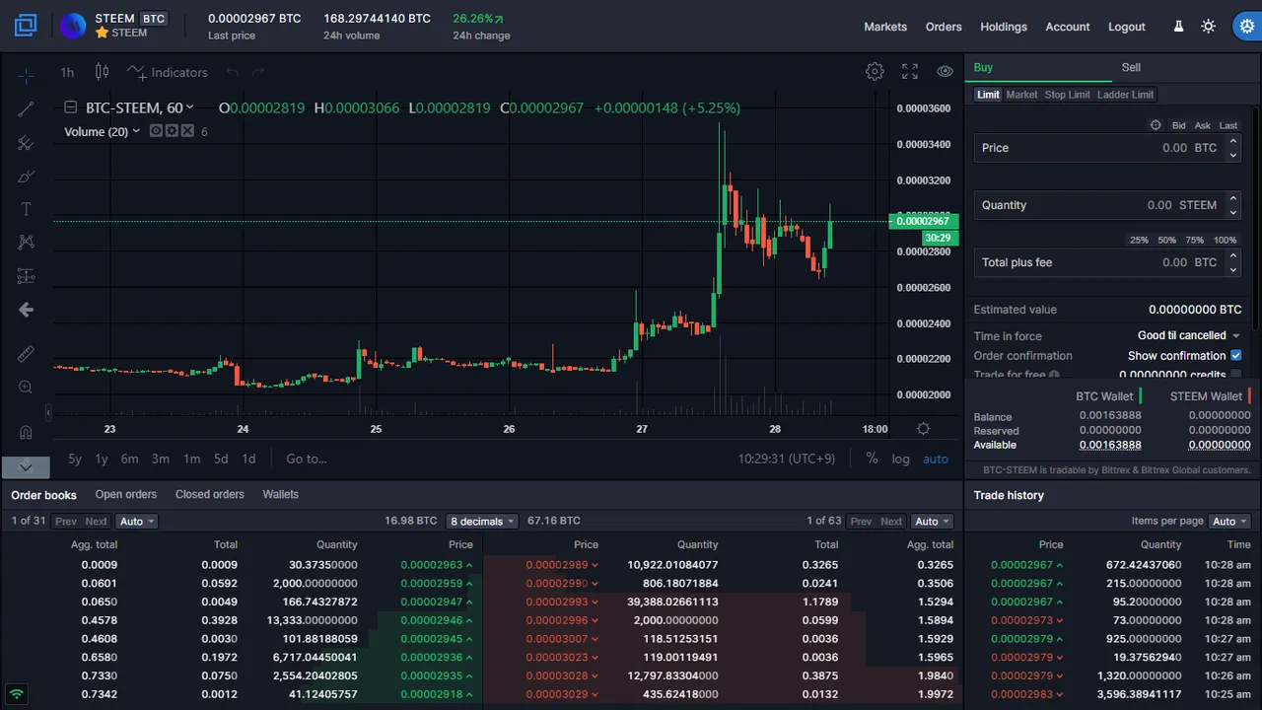Toggle the light theme sun icon
Screen dimensions: 1262x710
pos(1209,27)
